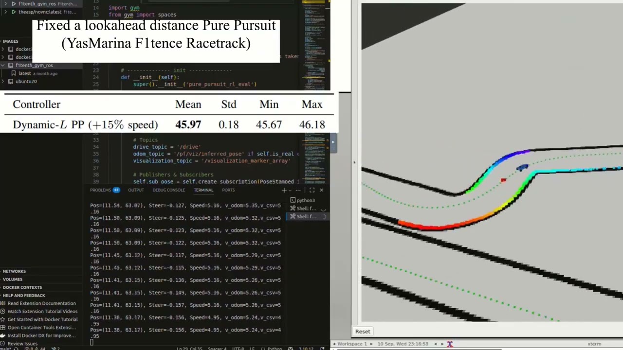Open Get Started with Docker Tutorial
This screenshot has width=623, height=350.
tap(42, 319)
